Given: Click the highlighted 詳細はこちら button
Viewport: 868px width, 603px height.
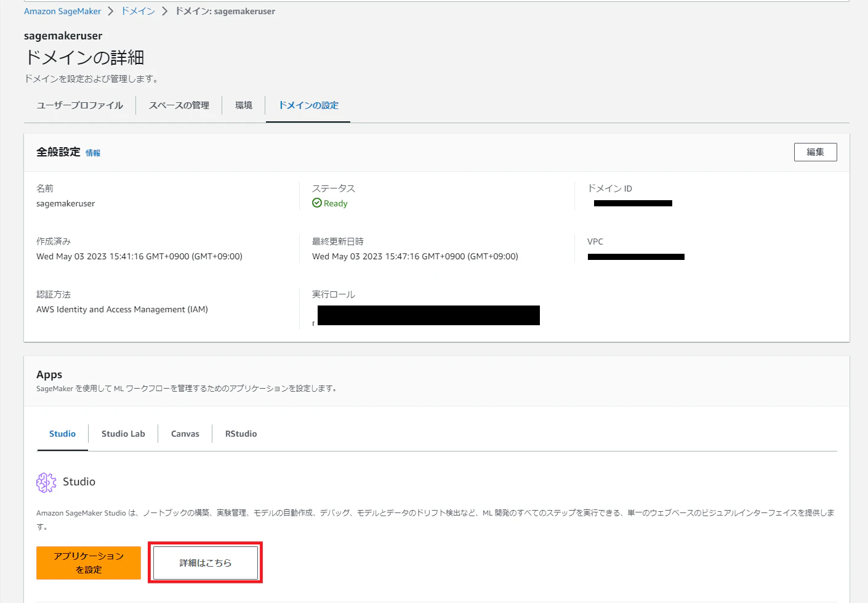Looking at the screenshot, I should click(x=205, y=562).
